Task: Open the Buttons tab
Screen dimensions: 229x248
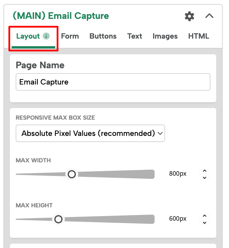Action: click(x=103, y=36)
